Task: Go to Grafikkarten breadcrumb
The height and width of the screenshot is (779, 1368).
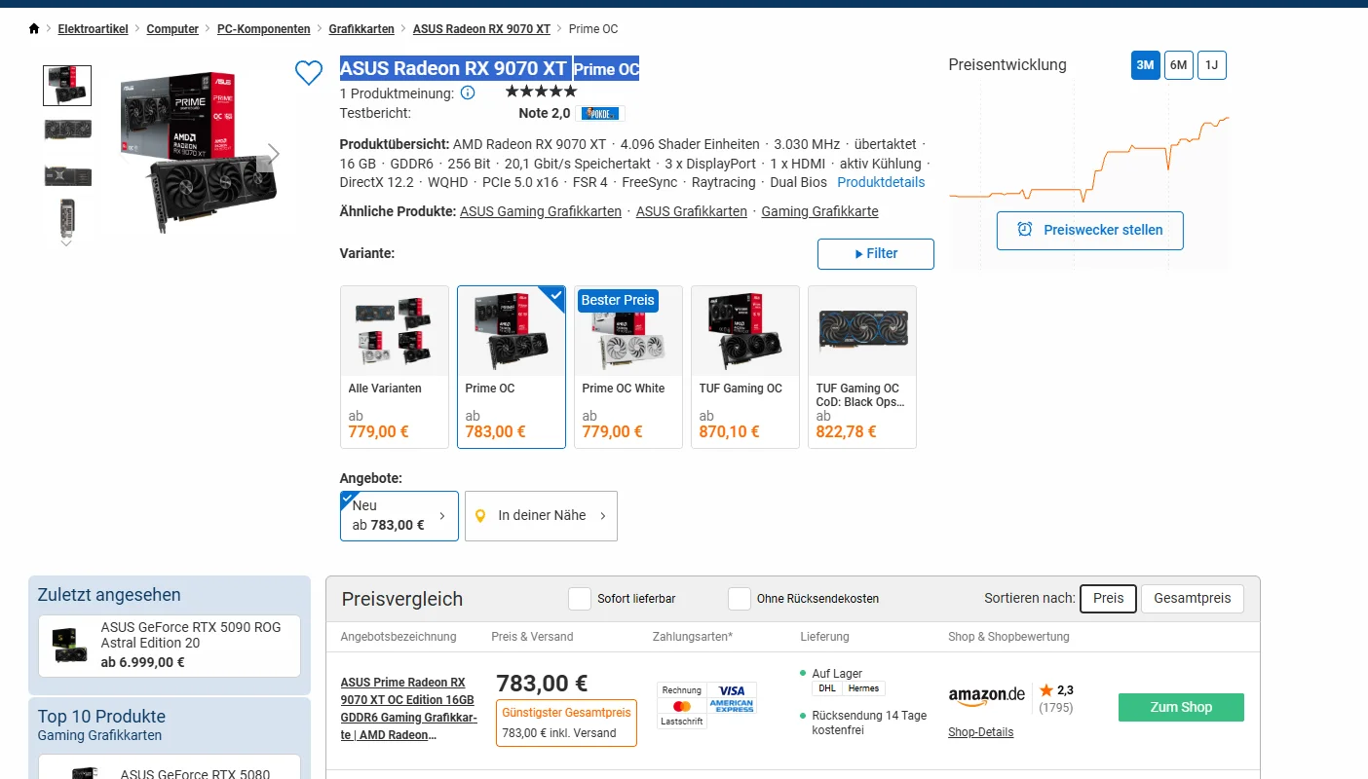Action: coord(361,29)
